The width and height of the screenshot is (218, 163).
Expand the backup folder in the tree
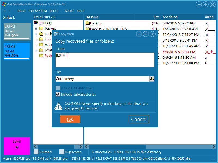click(36, 28)
